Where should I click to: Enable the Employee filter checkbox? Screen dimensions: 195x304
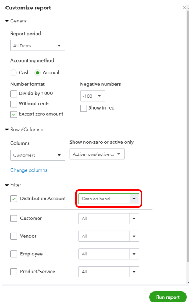pos(13,254)
